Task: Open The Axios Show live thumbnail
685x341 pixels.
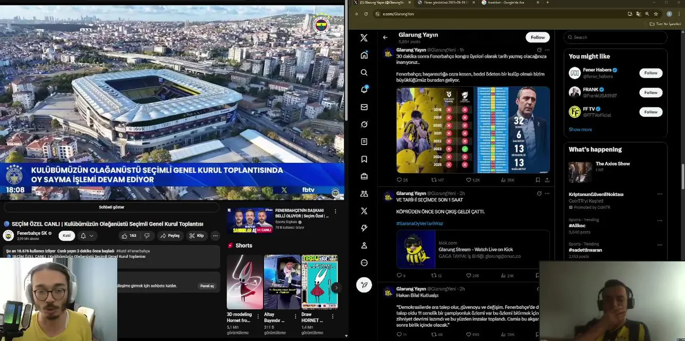Action: click(580, 172)
